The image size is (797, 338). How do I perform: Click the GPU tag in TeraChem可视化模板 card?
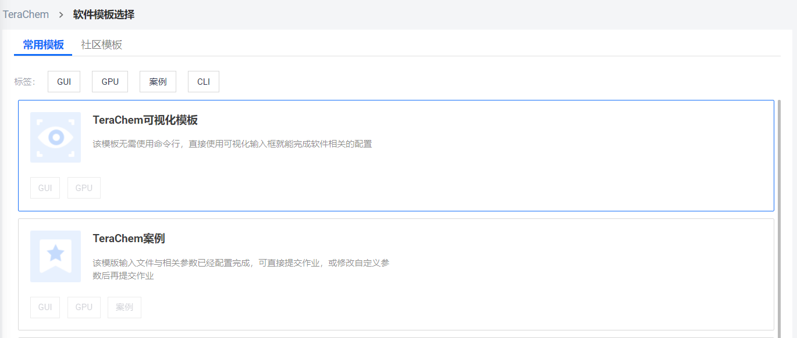pyautogui.click(x=84, y=188)
